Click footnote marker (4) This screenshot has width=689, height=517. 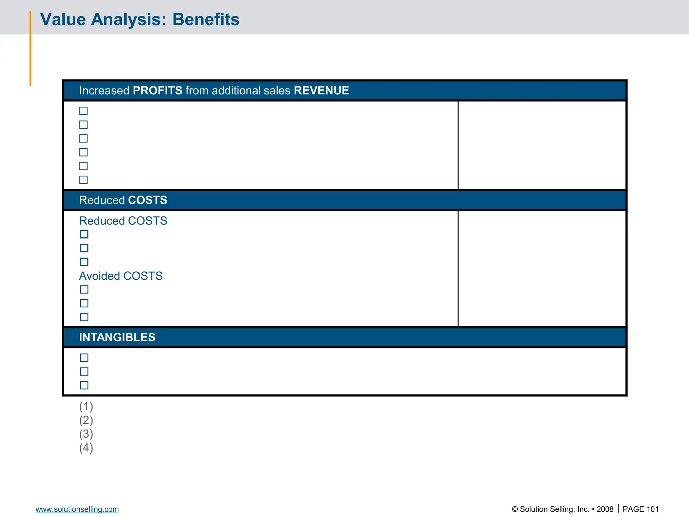click(86, 448)
